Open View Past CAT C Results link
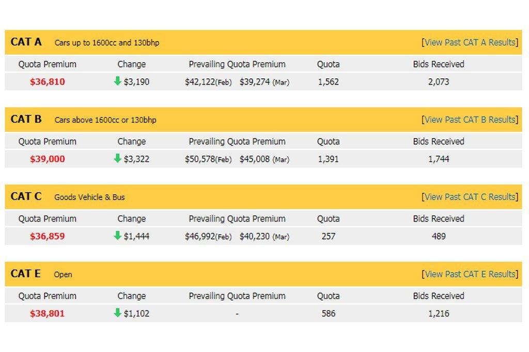529x352 pixels. point(470,197)
